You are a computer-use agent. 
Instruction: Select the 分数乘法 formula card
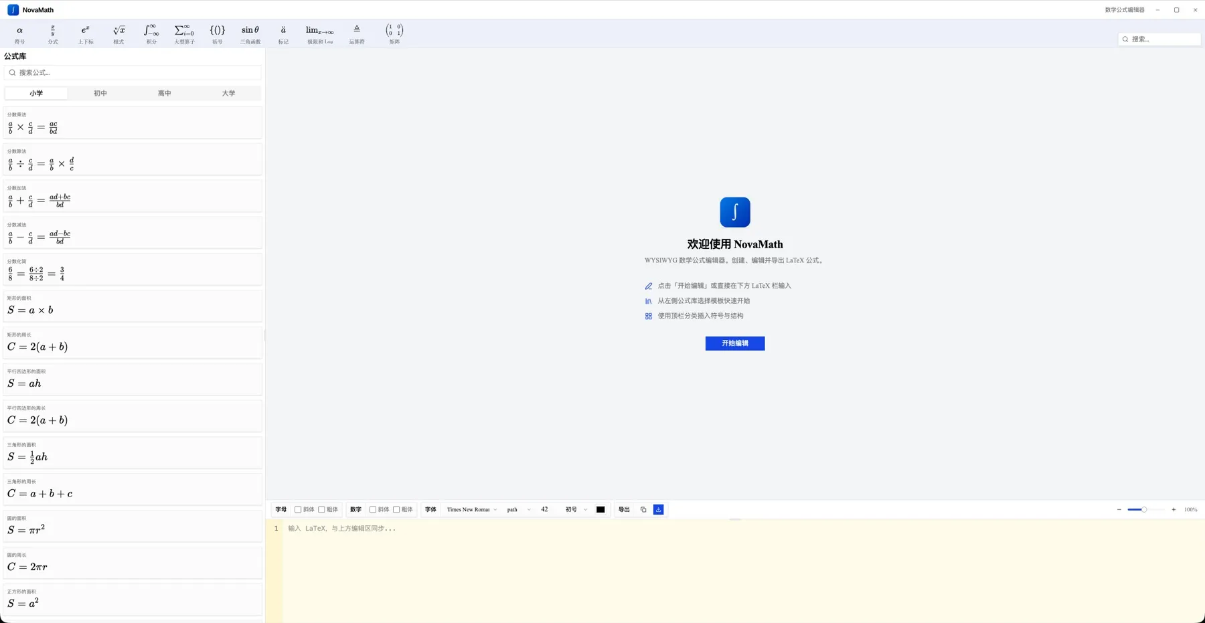point(133,123)
